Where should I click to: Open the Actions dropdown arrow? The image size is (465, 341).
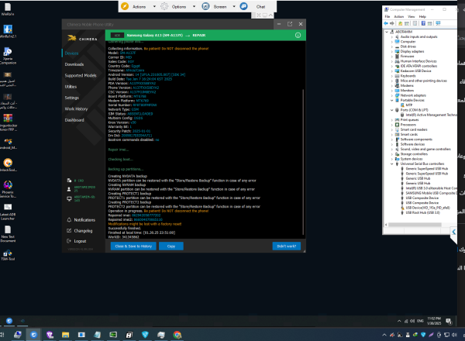click(154, 6)
